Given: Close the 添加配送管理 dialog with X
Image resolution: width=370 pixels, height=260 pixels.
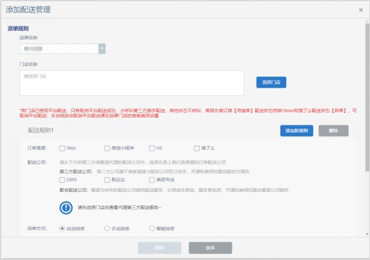Looking at the screenshot, I should pos(361,10).
